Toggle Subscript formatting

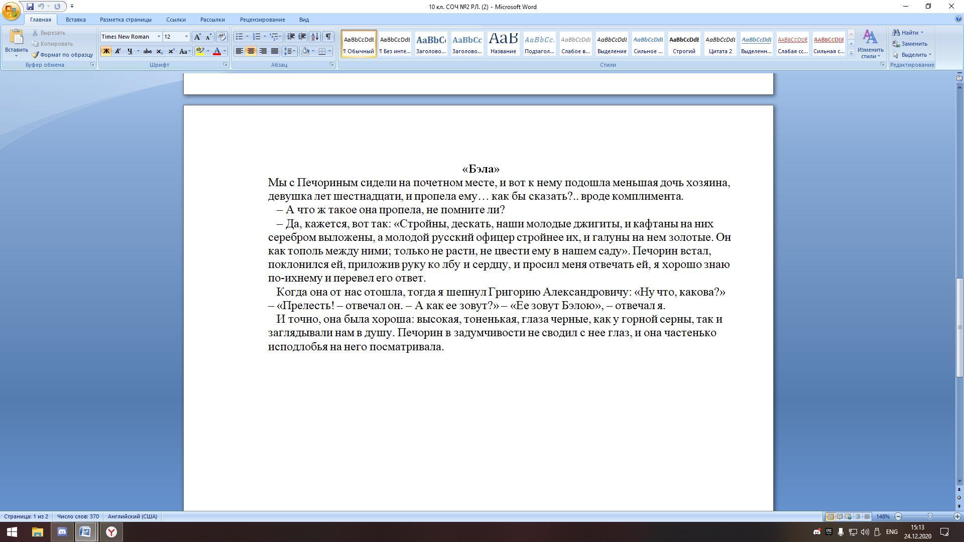pyautogui.click(x=159, y=51)
